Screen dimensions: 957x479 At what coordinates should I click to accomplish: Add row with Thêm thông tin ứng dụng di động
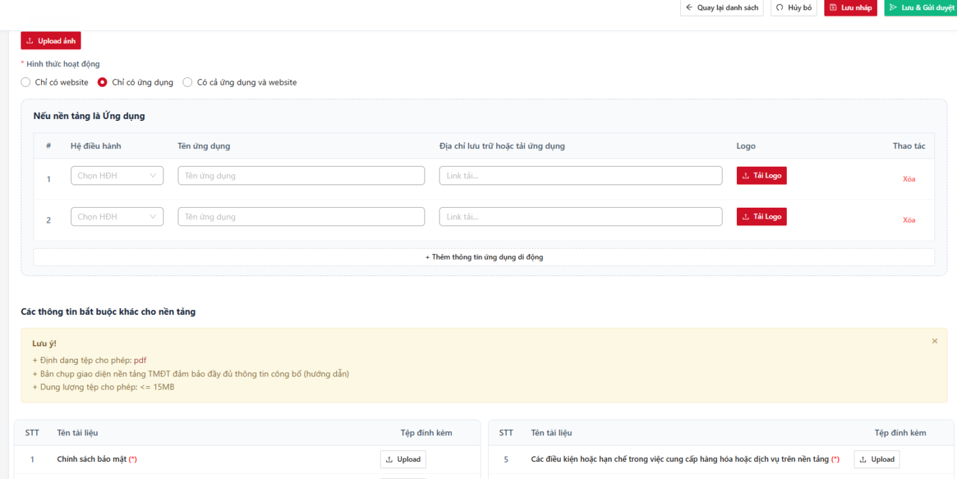(x=484, y=257)
